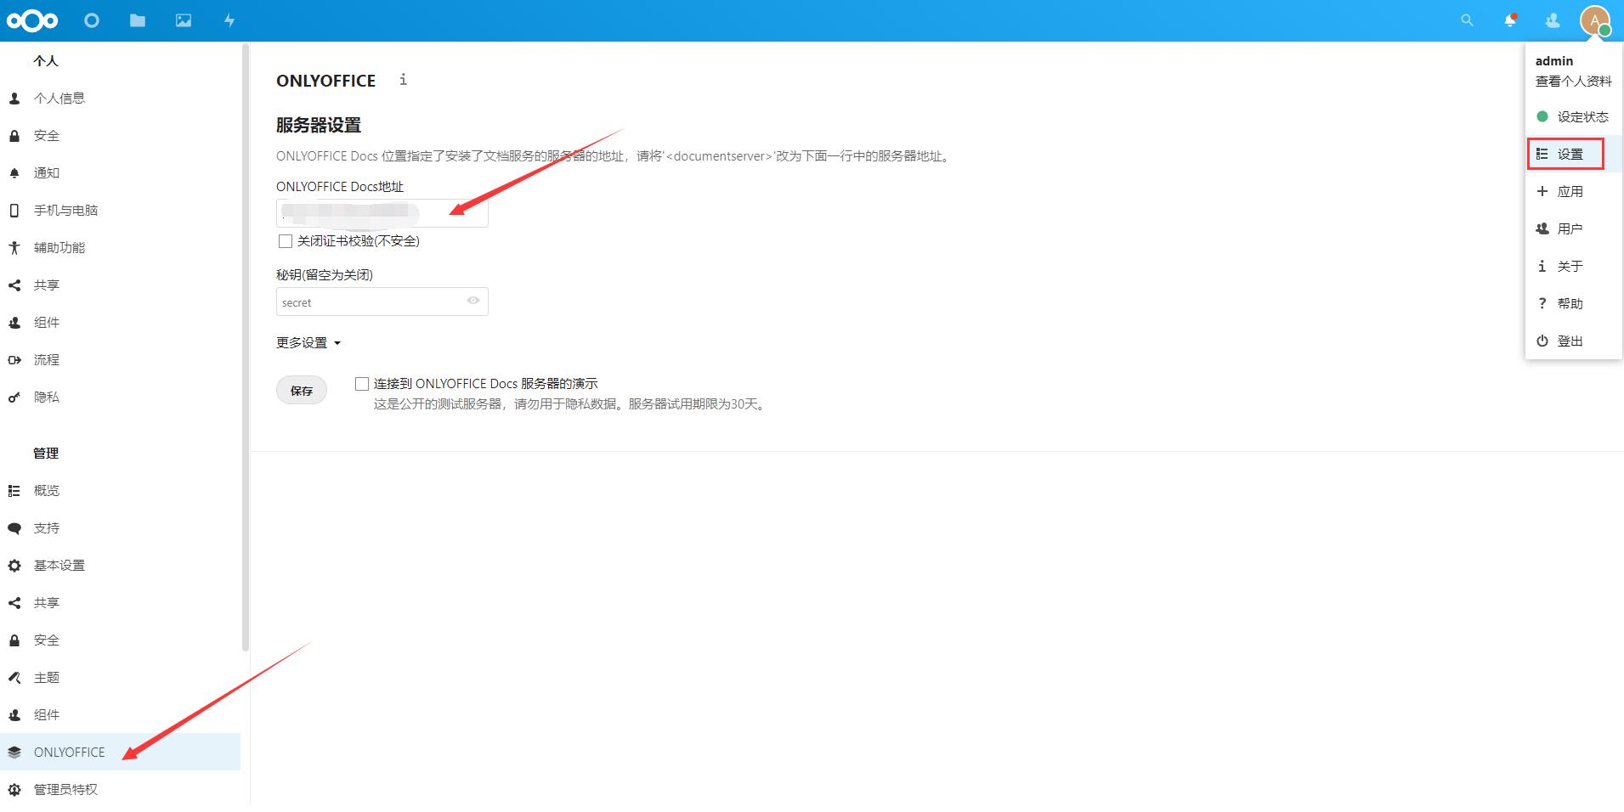
Task: Reveal the secret key with eye toggle
Action: coord(473,301)
